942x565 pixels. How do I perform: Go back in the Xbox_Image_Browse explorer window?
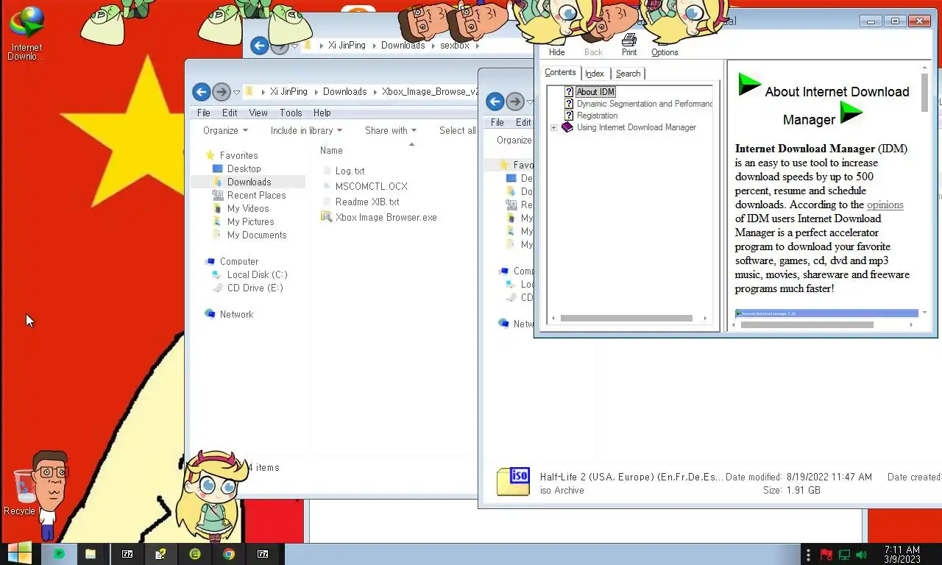click(201, 92)
